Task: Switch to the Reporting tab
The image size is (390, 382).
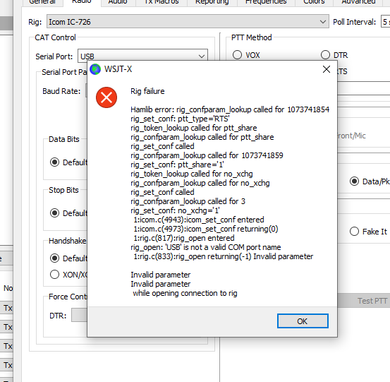Action: [212, 3]
